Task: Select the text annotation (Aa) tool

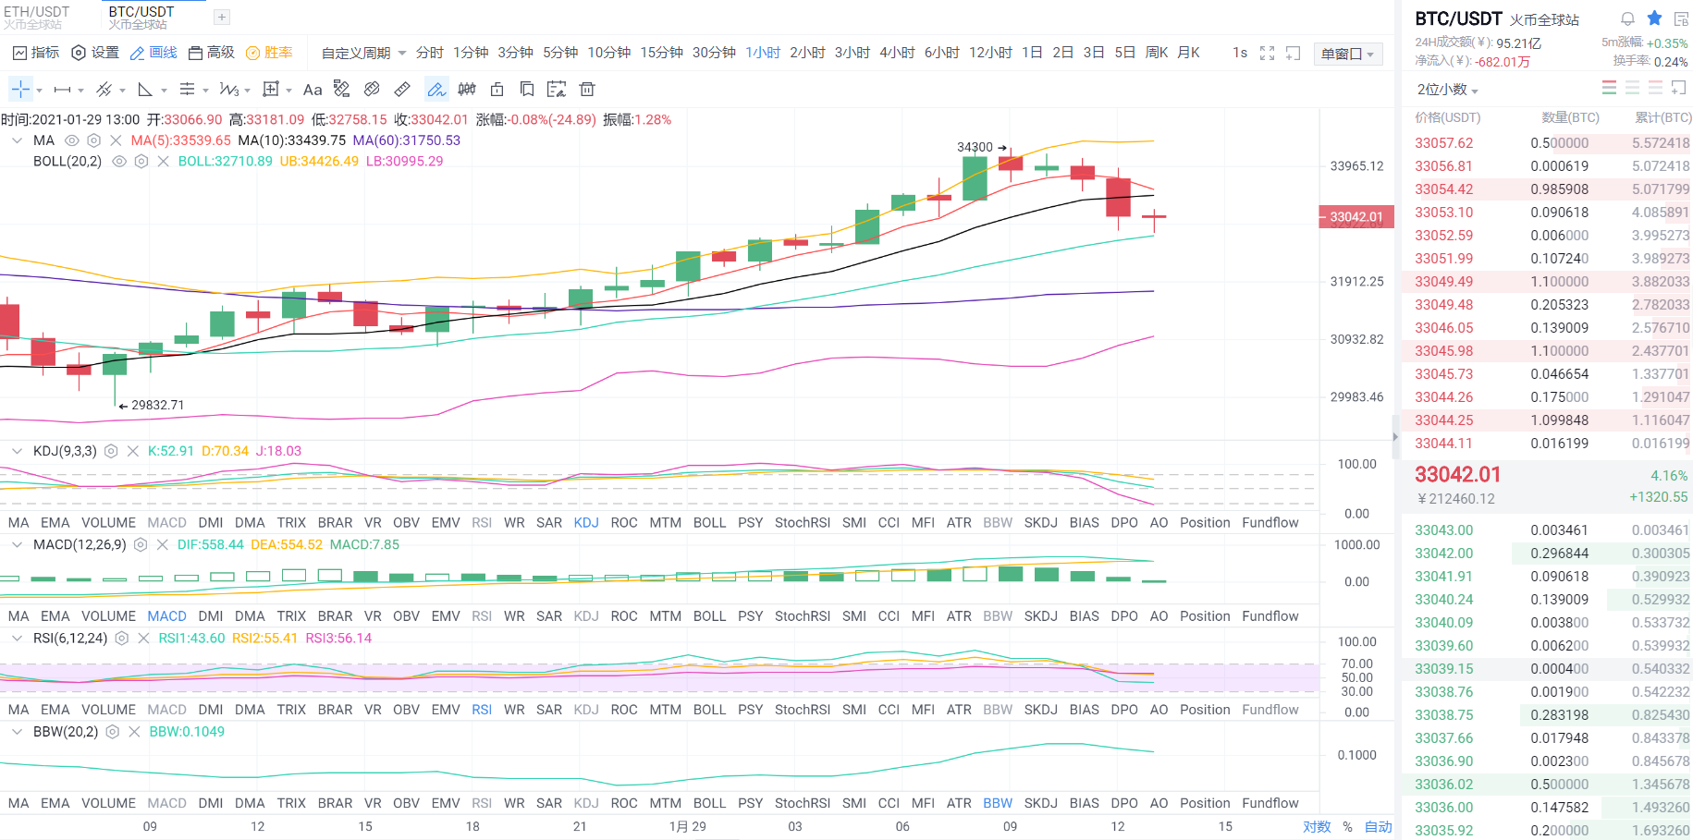Action: pyautogui.click(x=312, y=89)
